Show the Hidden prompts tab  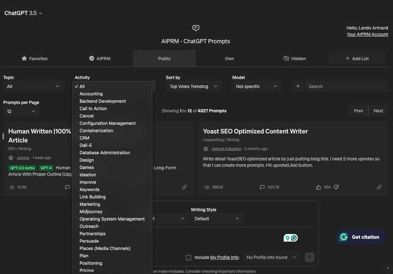coord(294,59)
